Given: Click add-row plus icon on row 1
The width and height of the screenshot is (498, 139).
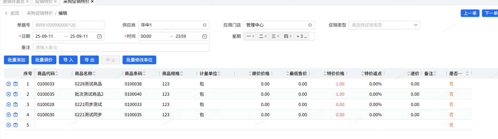Looking at the screenshot, I should click(9, 84).
